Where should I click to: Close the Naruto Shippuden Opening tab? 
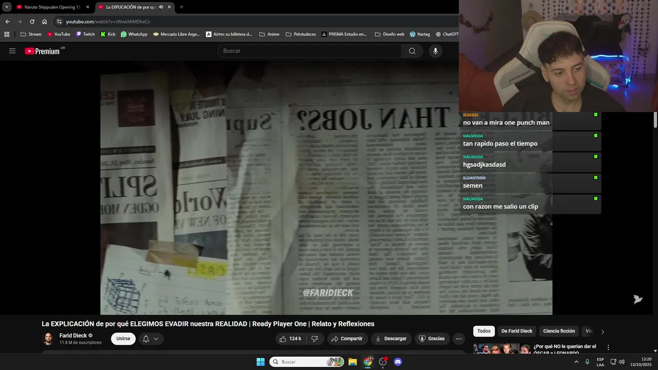(87, 7)
